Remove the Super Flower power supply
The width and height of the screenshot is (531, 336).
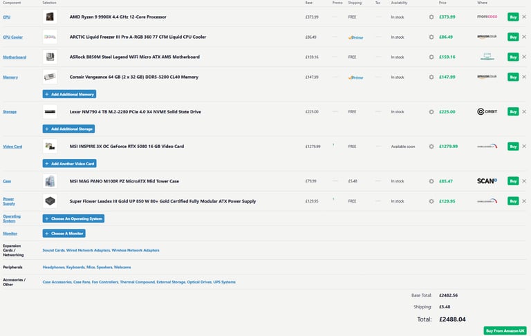coord(524,201)
